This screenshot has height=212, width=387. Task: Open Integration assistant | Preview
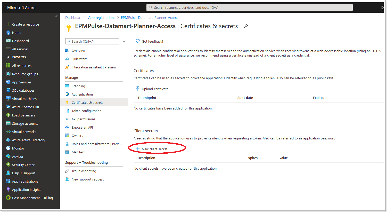(x=94, y=67)
